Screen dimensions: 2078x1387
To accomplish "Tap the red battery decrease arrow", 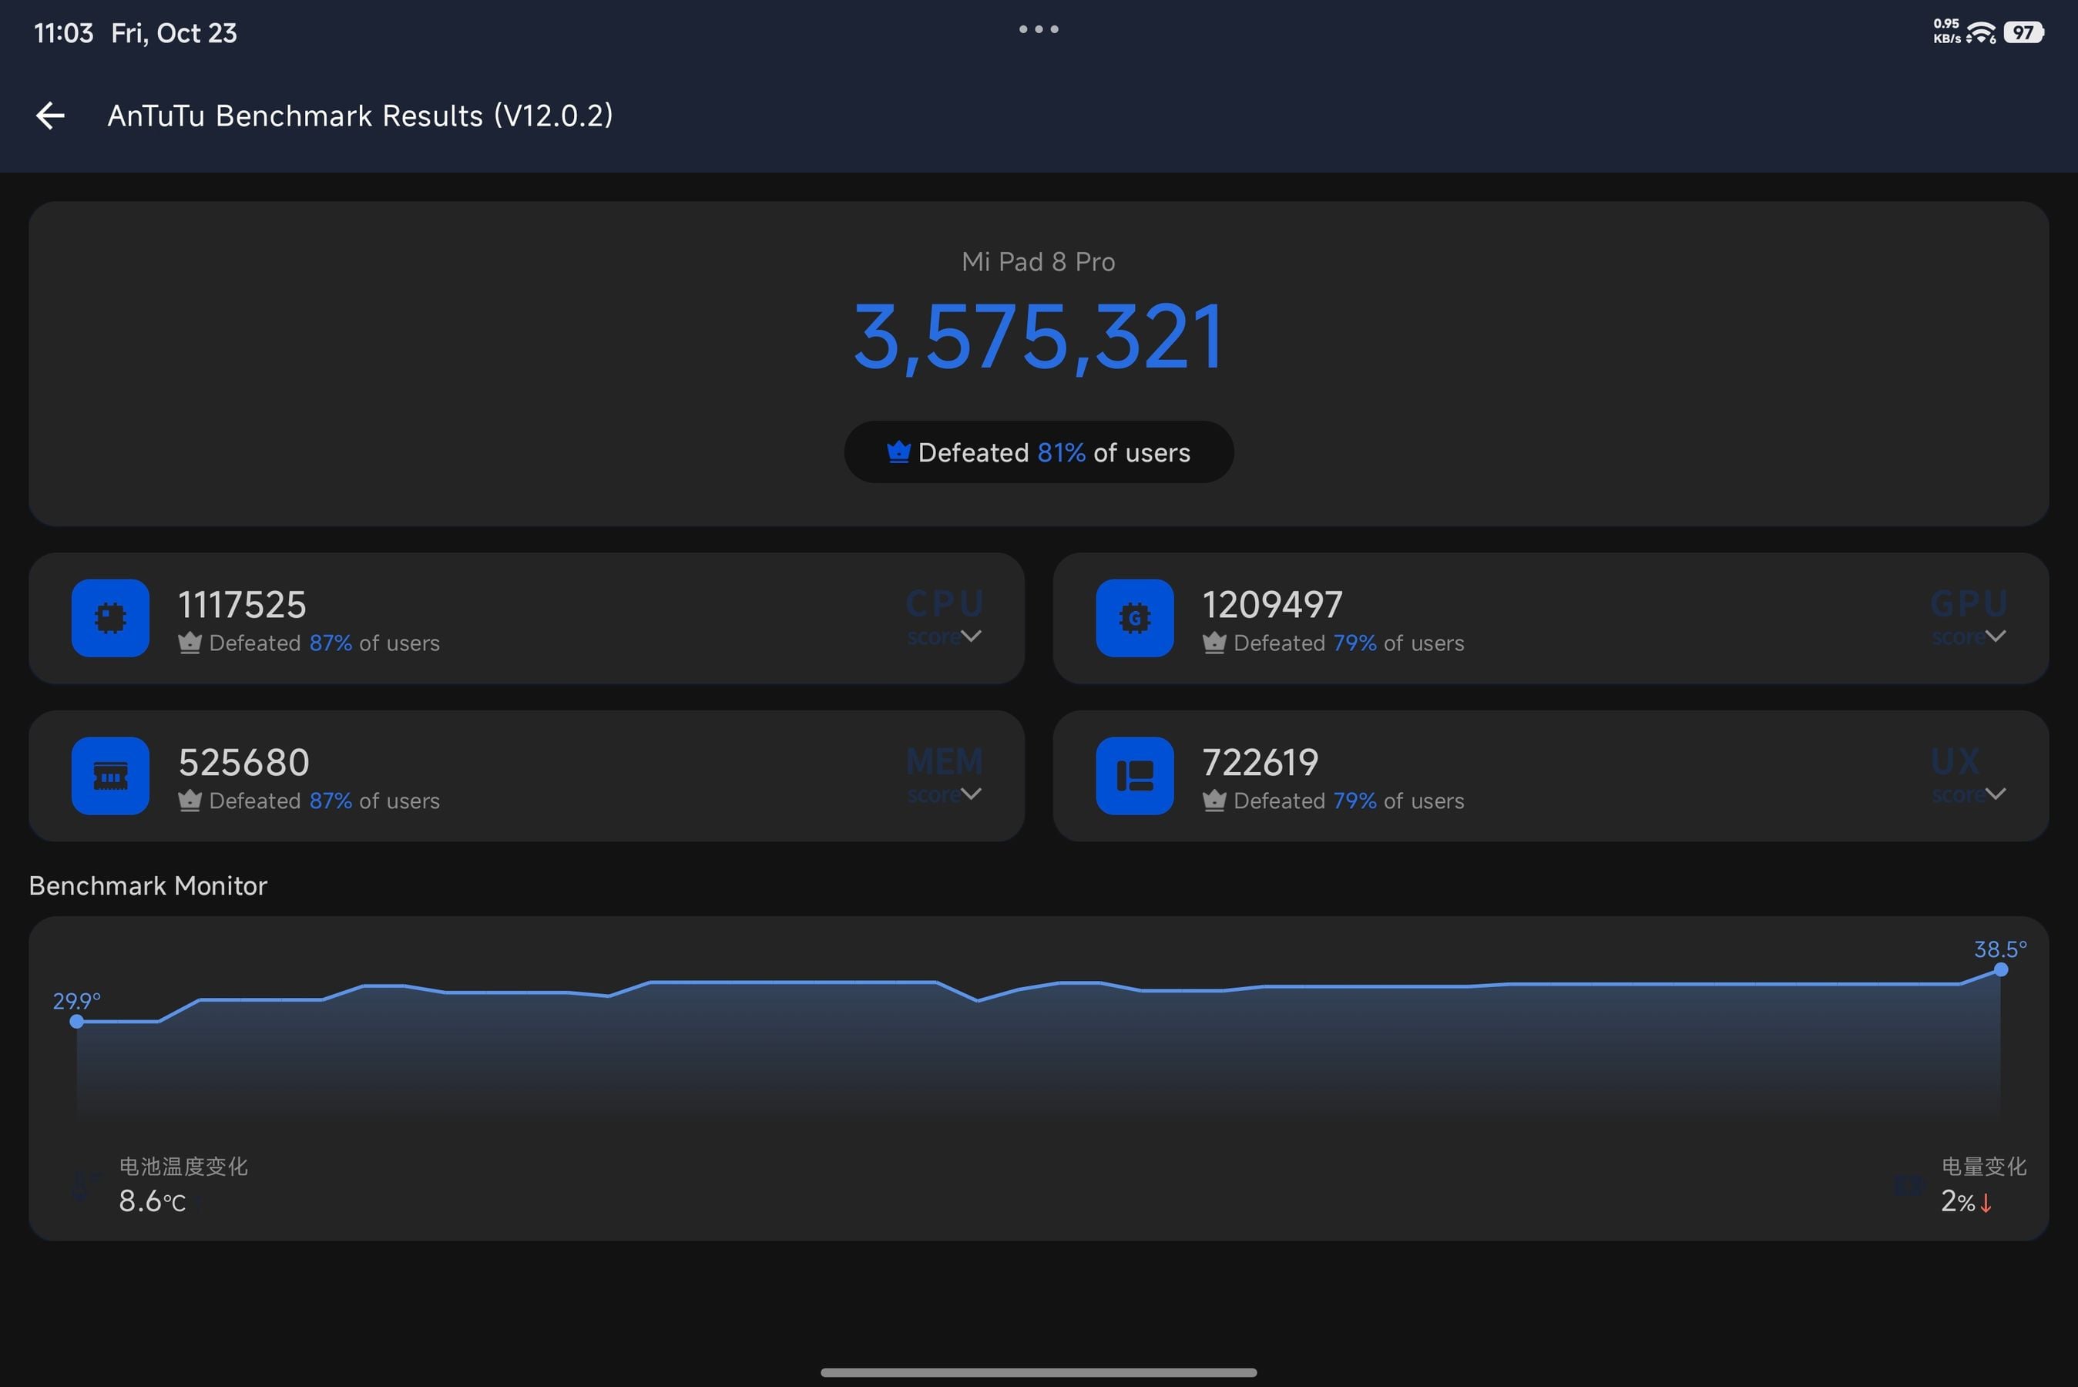I will point(1985,1202).
